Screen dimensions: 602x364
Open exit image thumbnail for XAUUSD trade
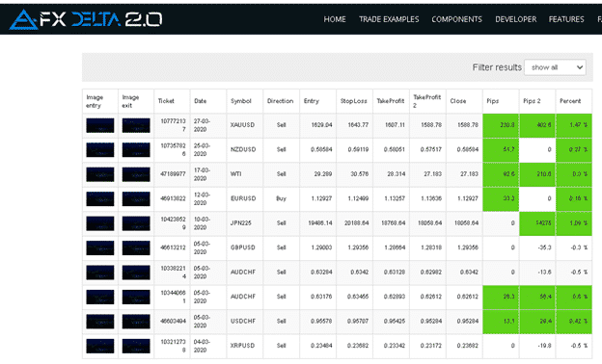(x=136, y=125)
